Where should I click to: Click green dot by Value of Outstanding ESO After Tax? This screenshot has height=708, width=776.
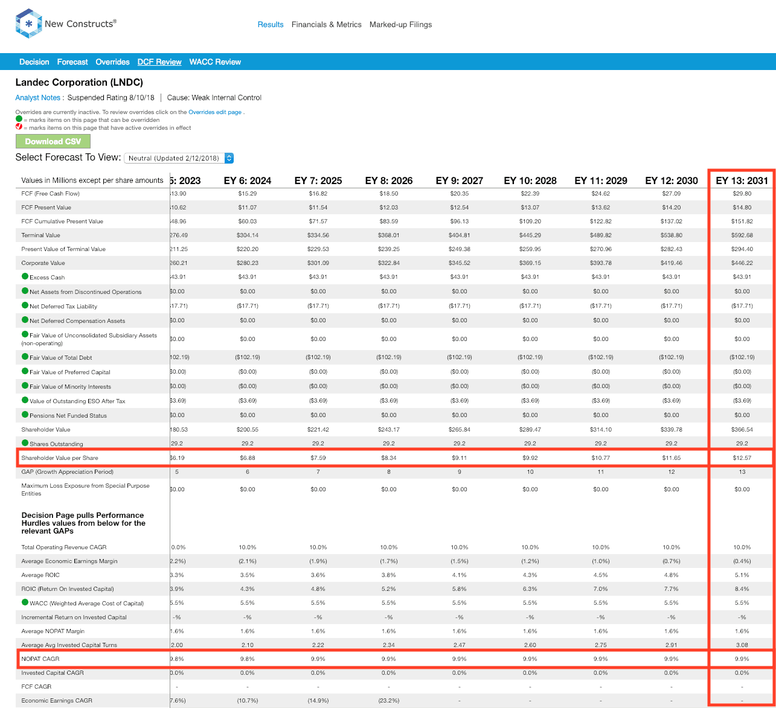tap(25, 401)
